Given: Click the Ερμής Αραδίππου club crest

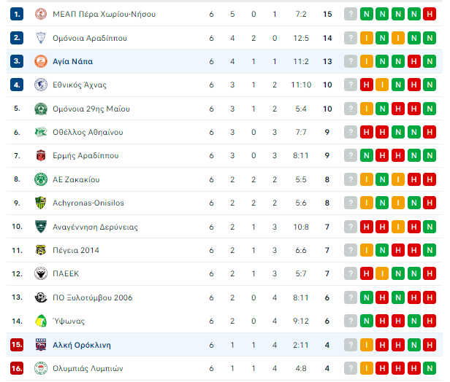Looking at the screenshot, I should [x=41, y=155].
